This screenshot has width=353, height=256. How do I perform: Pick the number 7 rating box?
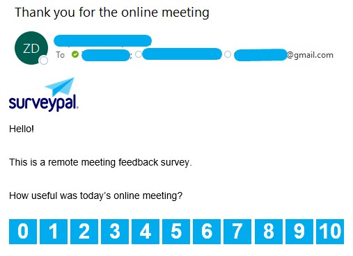click(237, 232)
